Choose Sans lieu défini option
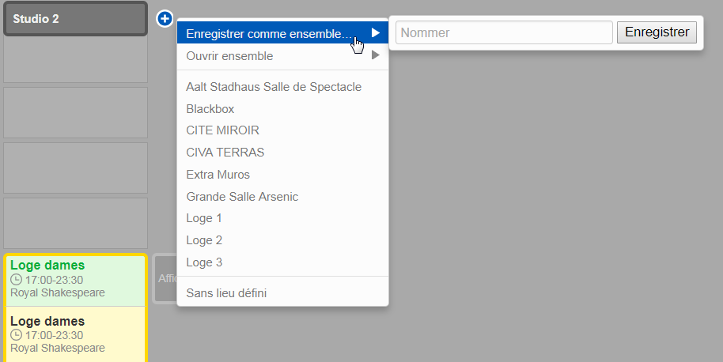Screen dimensions: 723x362 point(226,292)
